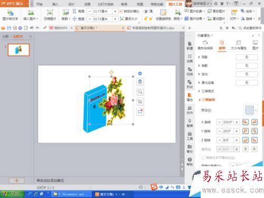
Task: Open the 属性 properties sidebar panel
Action: tap(190, 97)
